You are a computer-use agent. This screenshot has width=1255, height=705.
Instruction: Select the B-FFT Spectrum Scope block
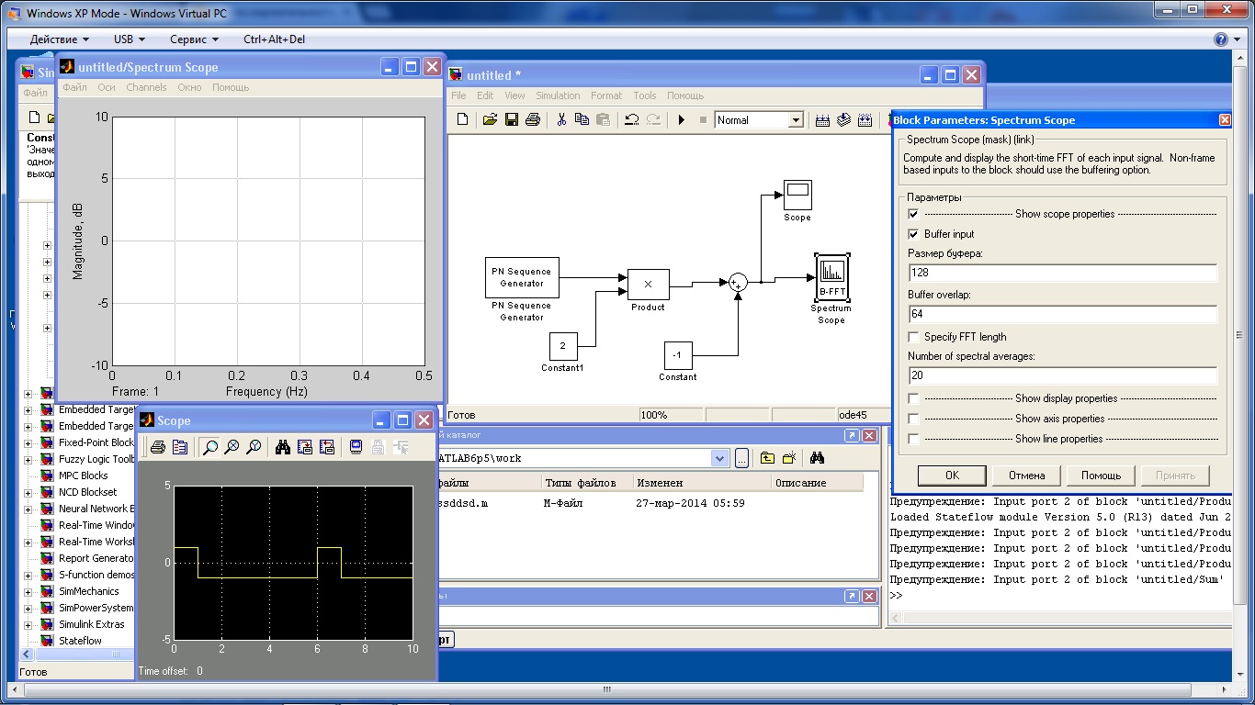[831, 278]
